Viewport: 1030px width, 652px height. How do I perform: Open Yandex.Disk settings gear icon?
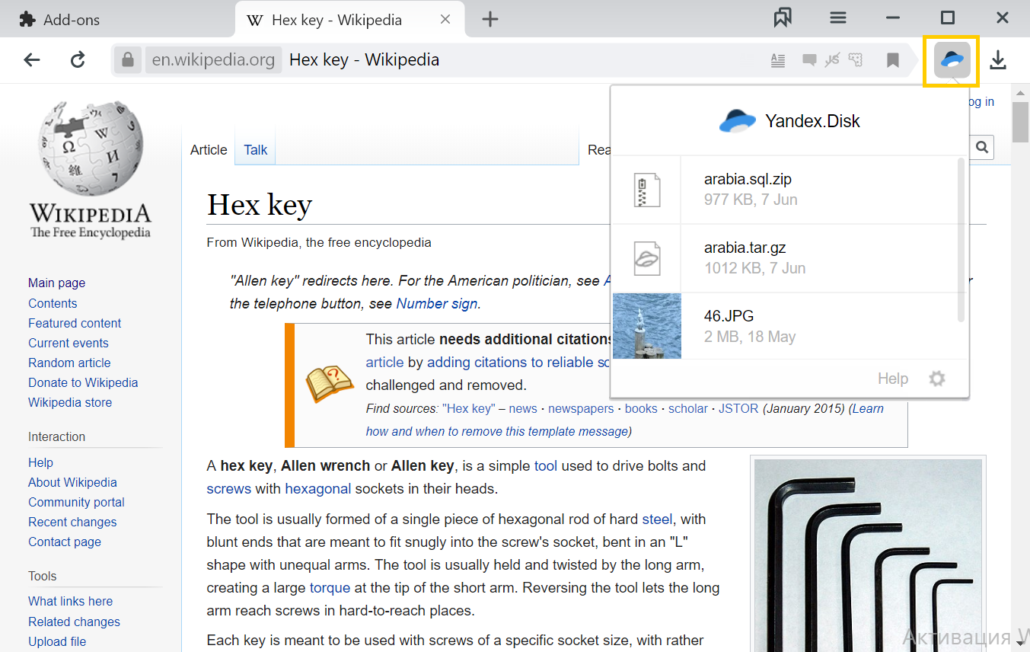[937, 379]
